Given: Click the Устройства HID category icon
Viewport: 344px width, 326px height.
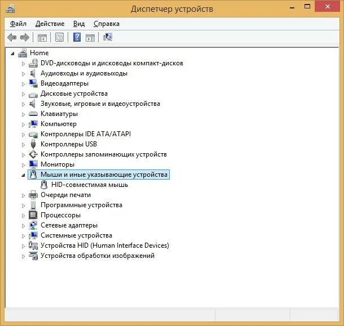Looking at the screenshot, I should 33,245.
